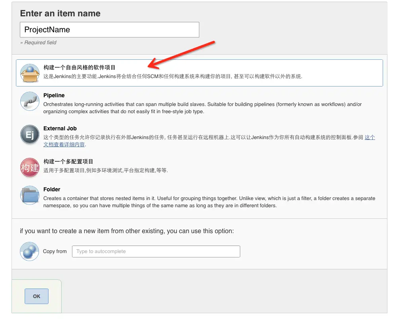Click the External Job Ej icon

click(30, 134)
